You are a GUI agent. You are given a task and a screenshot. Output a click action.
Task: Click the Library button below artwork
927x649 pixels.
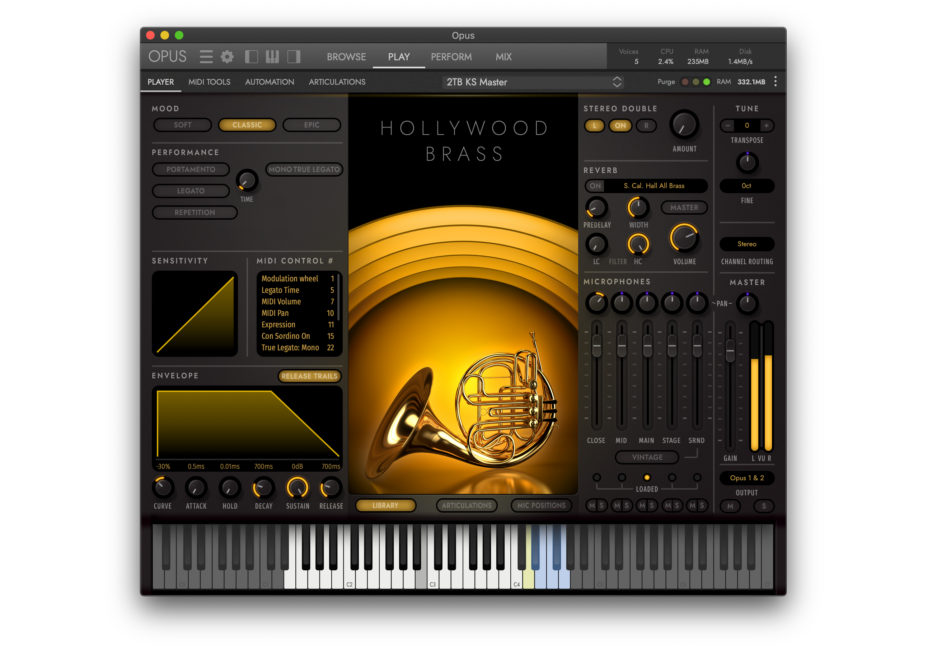(385, 505)
